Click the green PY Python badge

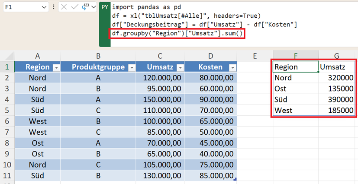point(104,7)
